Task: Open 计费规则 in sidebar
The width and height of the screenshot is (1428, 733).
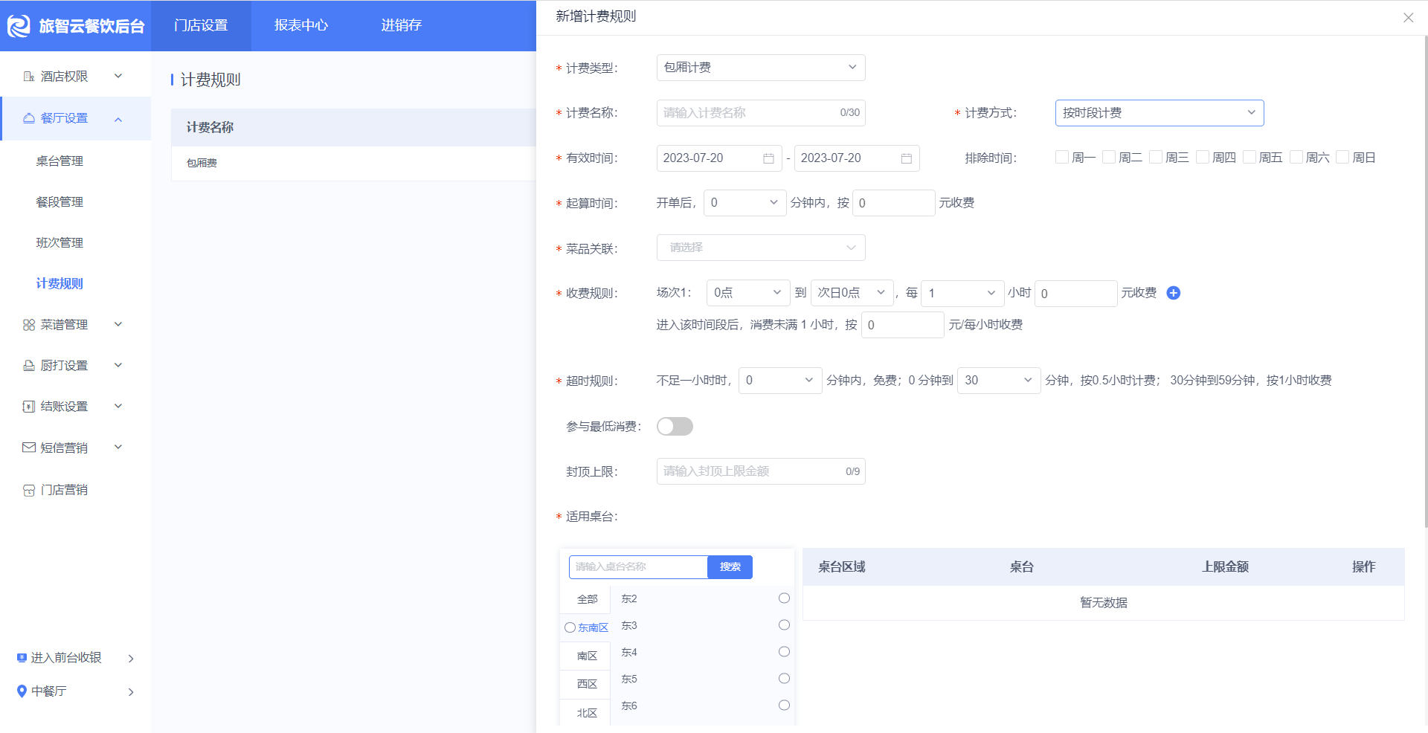Action: pos(59,284)
